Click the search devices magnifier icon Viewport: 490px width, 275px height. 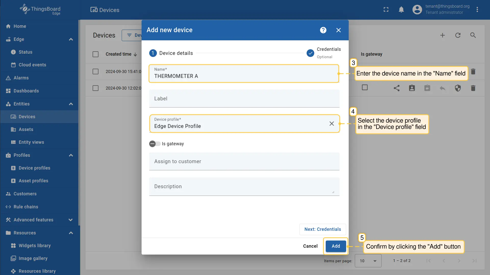pos(473,35)
